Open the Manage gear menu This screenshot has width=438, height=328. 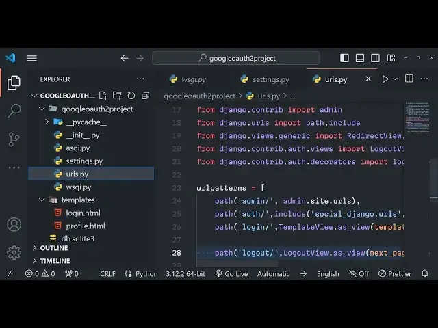click(14, 253)
